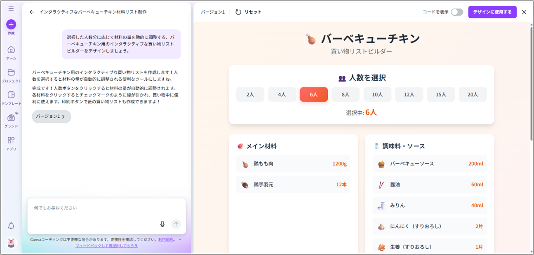Select the 8人 serving size option

tap(346, 94)
